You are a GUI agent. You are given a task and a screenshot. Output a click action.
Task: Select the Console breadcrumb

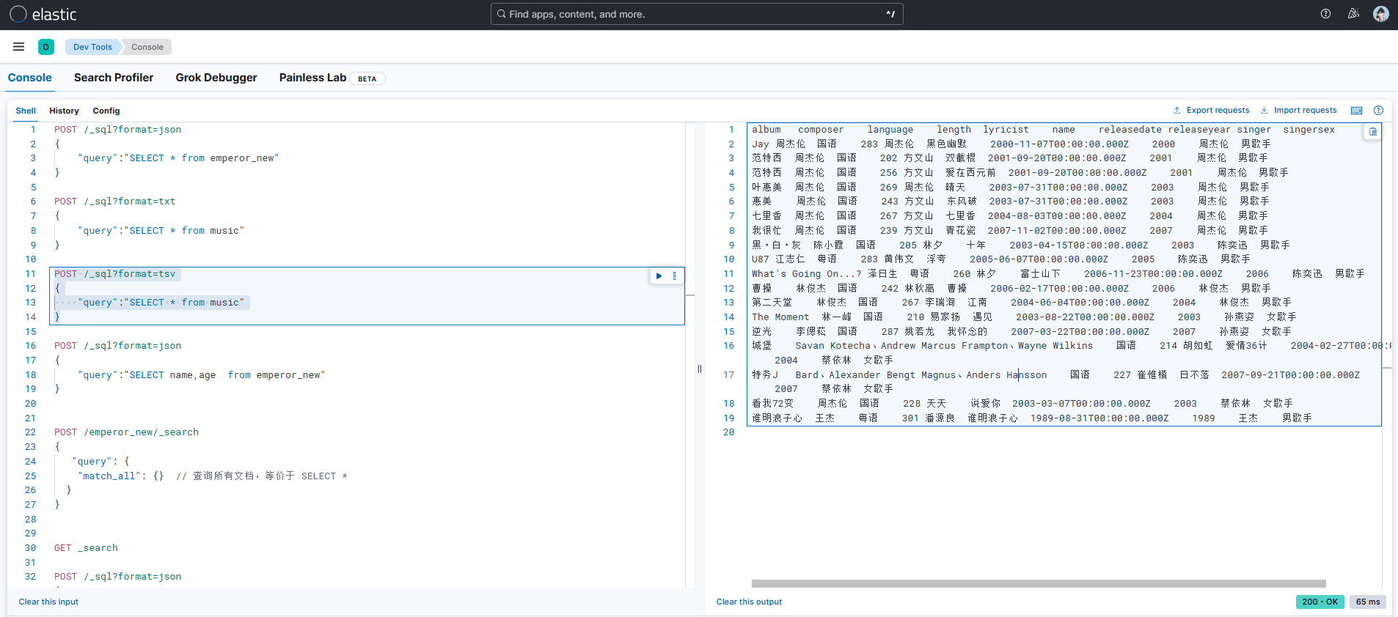click(x=147, y=47)
